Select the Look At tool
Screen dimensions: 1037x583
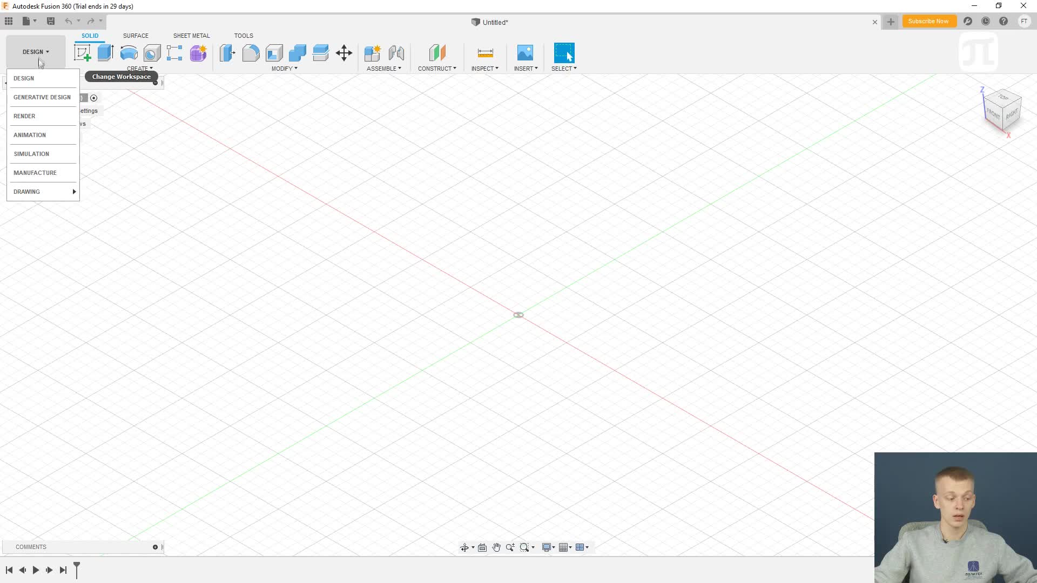[482, 547]
